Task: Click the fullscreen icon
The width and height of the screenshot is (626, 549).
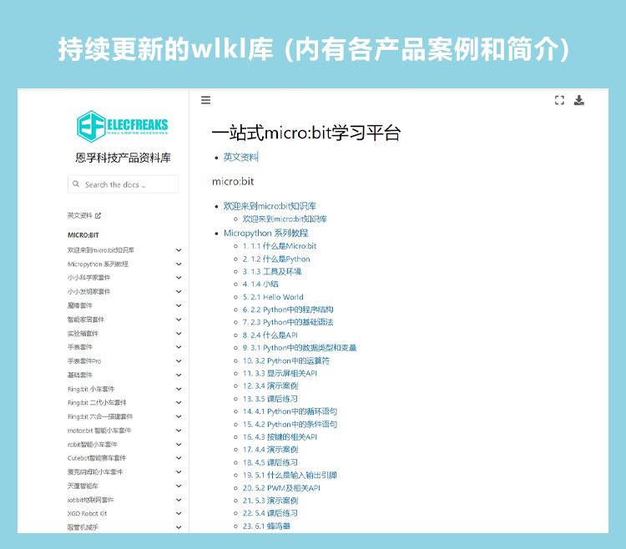Action: [560, 100]
